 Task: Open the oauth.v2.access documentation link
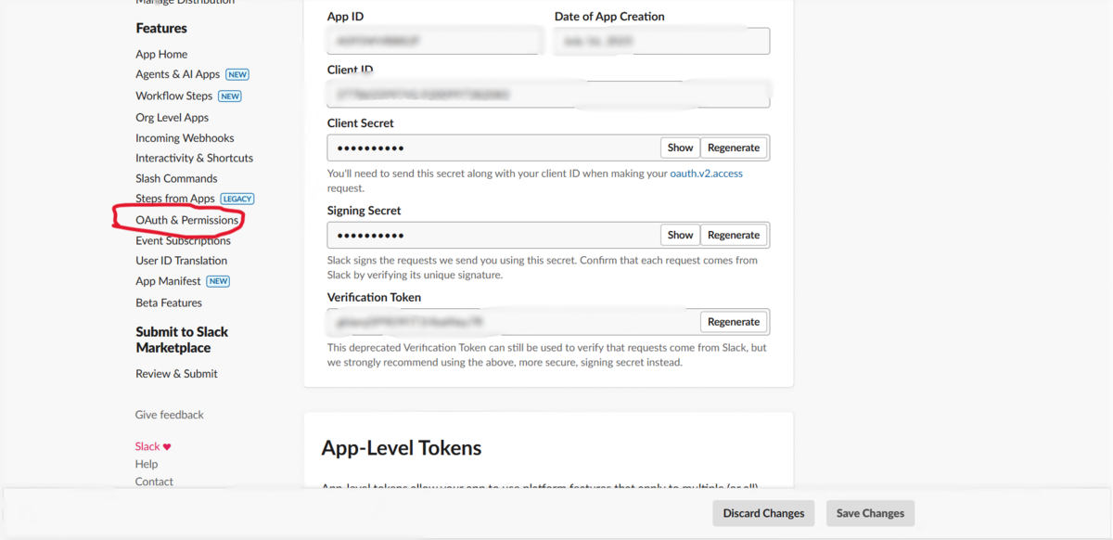(x=706, y=174)
